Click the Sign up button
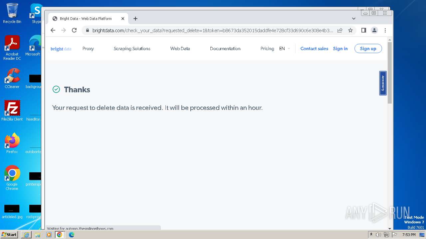The height and width of the screenshot is (239, 426). pyautogui.click(x=368, y=48)
